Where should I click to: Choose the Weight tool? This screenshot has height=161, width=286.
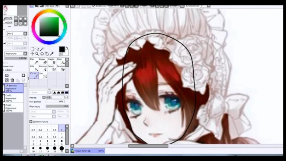point(52,61)
